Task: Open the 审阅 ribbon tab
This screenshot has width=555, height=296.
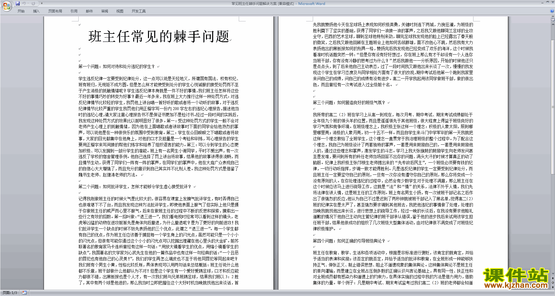Action: pos(105,11)
